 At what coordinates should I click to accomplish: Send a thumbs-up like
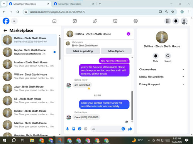130,129
